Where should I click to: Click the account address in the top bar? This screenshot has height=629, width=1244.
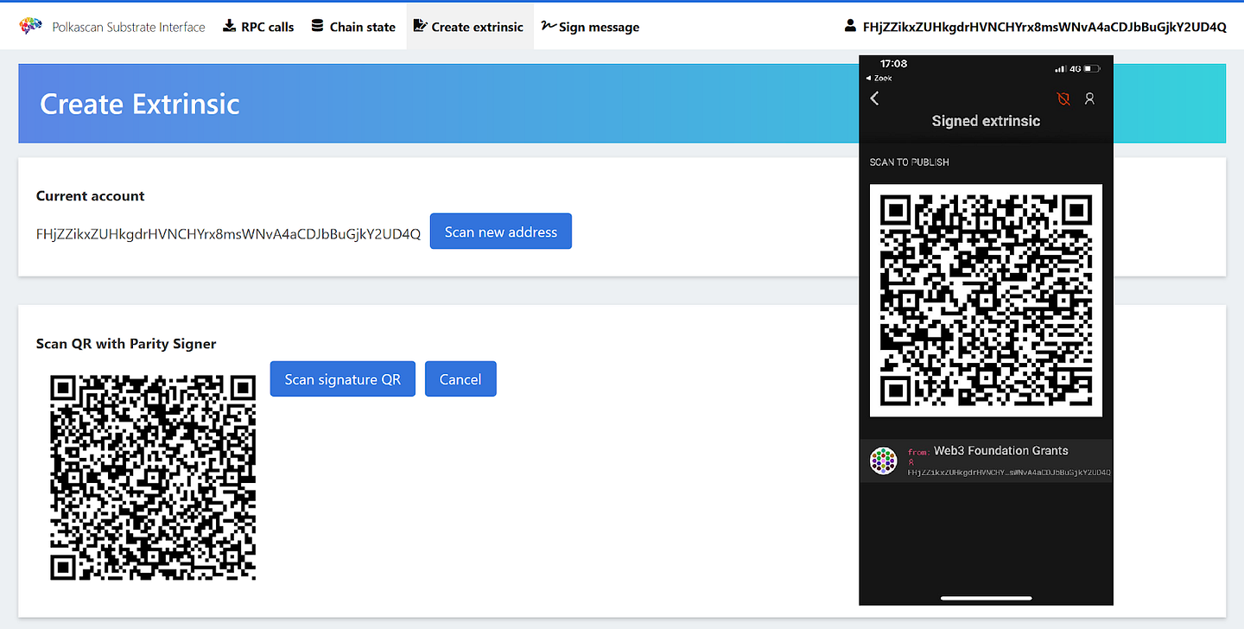(1044, 27)
